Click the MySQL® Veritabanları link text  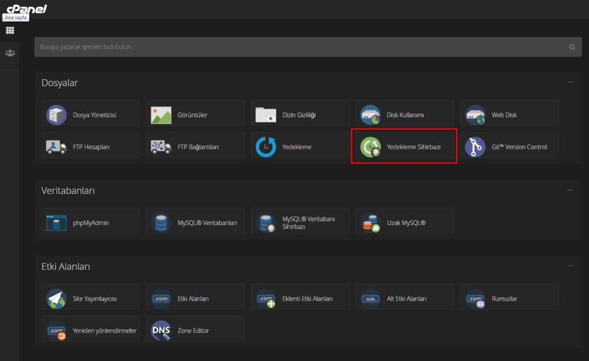[x=207, y=223]
